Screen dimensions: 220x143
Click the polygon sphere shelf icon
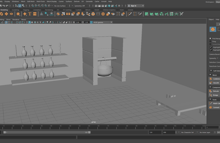pyautogui.click(x=18, y=14)
